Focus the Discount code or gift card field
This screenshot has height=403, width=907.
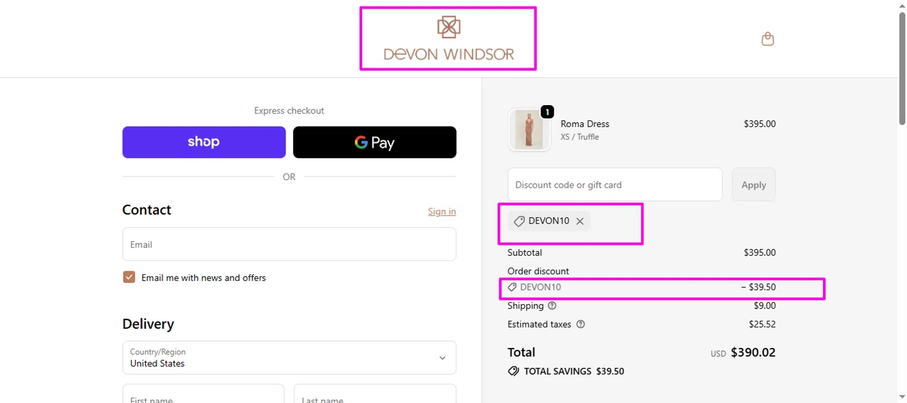[x=615, y=184]
